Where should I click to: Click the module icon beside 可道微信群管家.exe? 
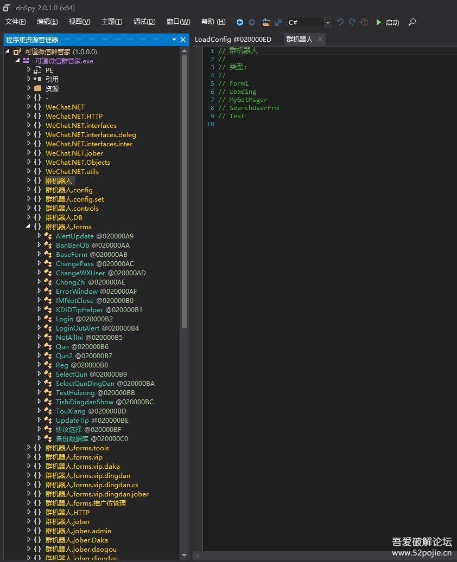[x=26, y=61]
